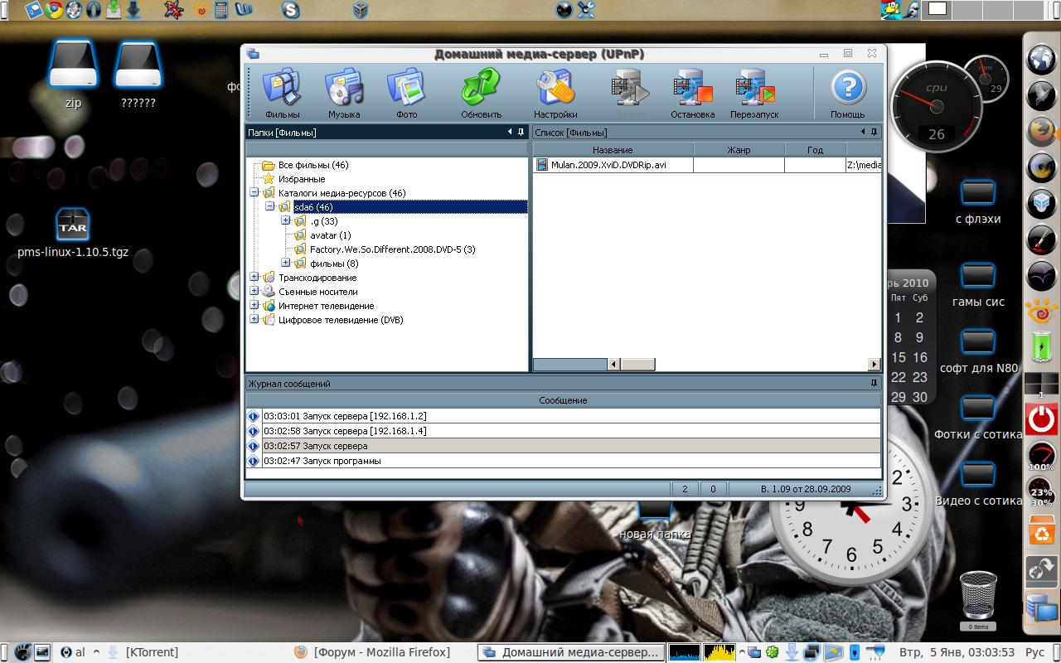Image resolution: width=1061 pixels, height=663 pixels.
Task: Open Настройки (Settings) toolbar icon
Action: [555, 93]
